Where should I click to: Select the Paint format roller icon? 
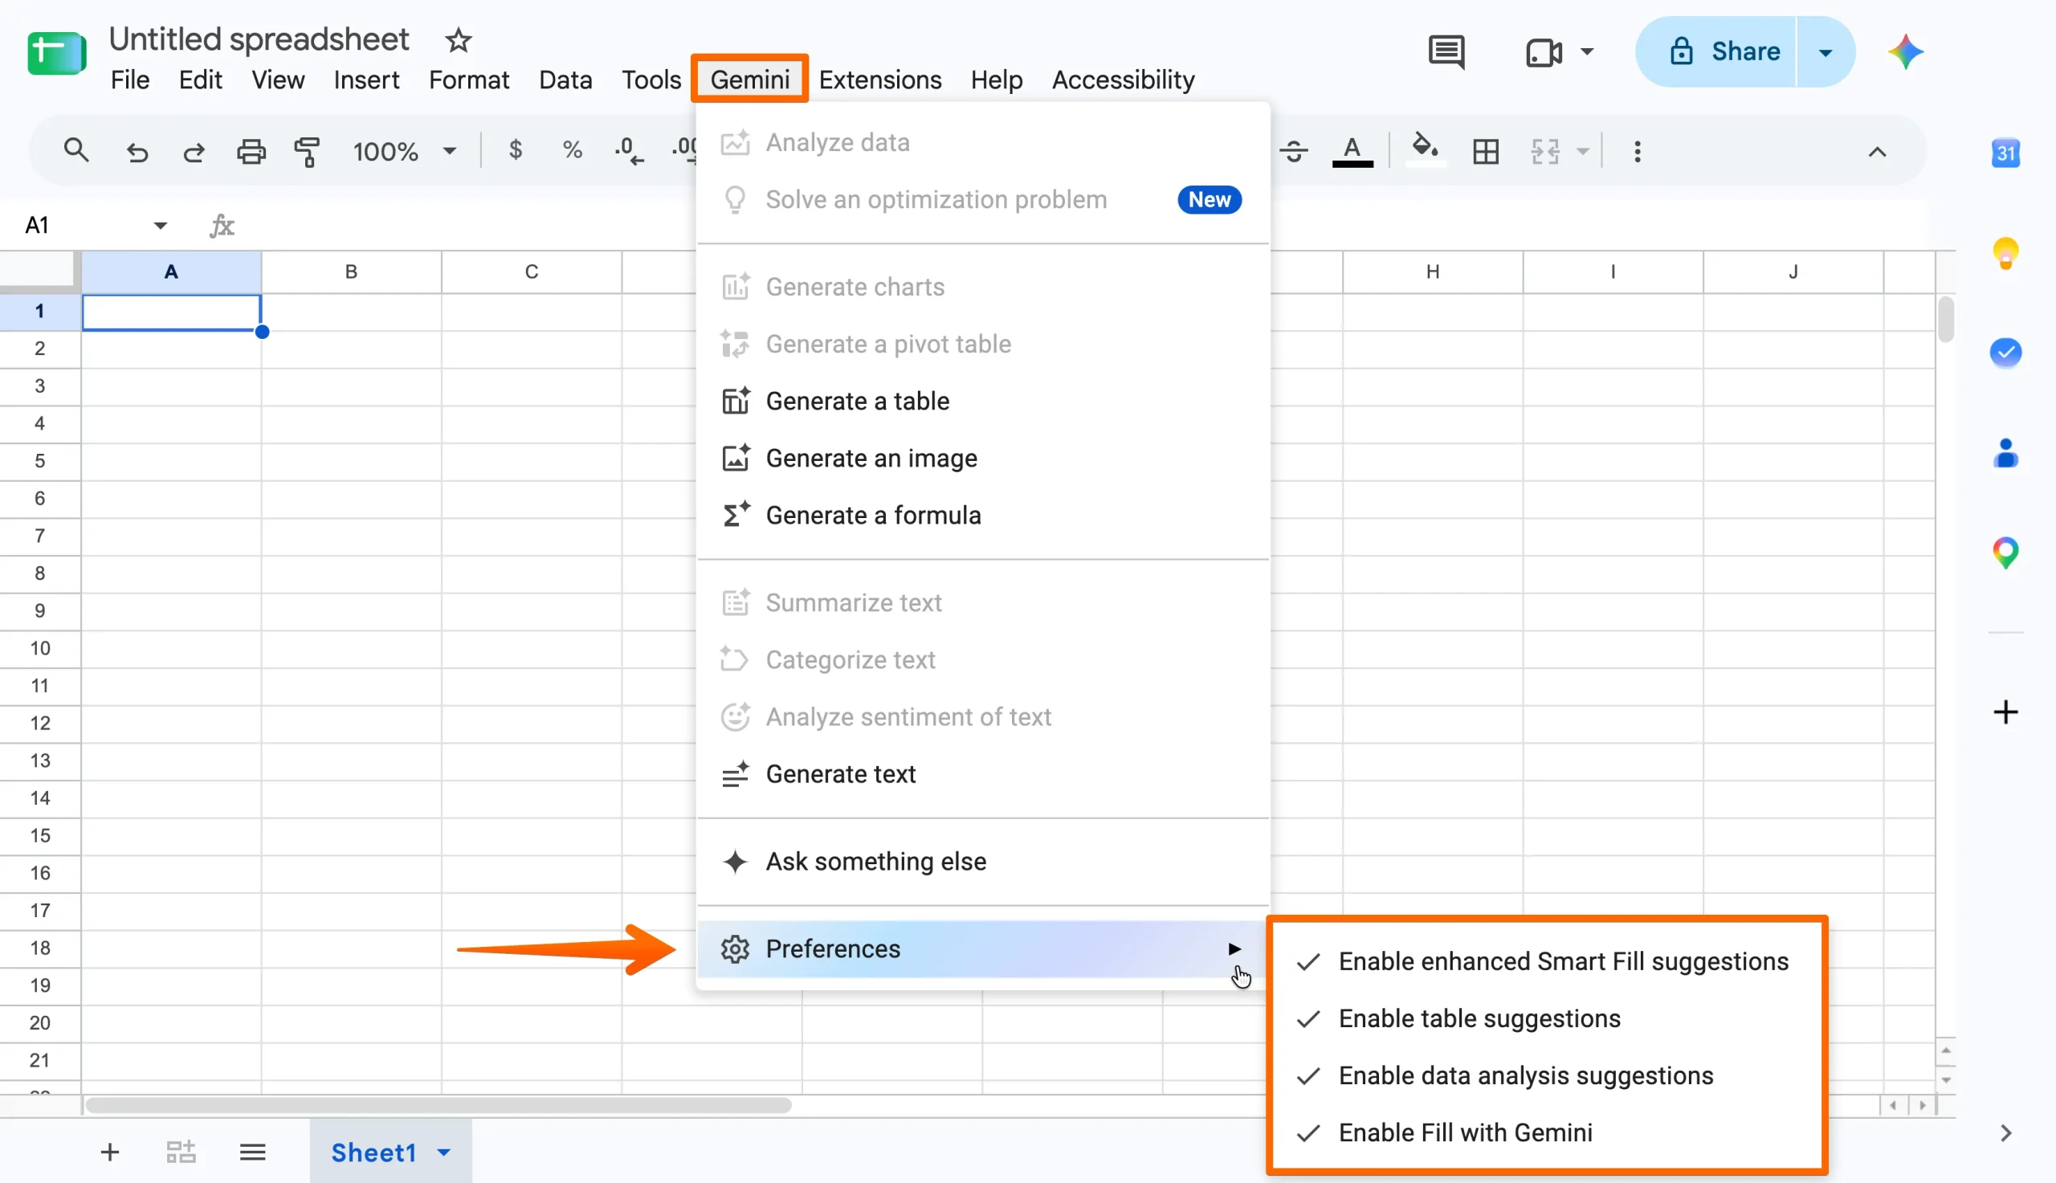coord(307,151)
